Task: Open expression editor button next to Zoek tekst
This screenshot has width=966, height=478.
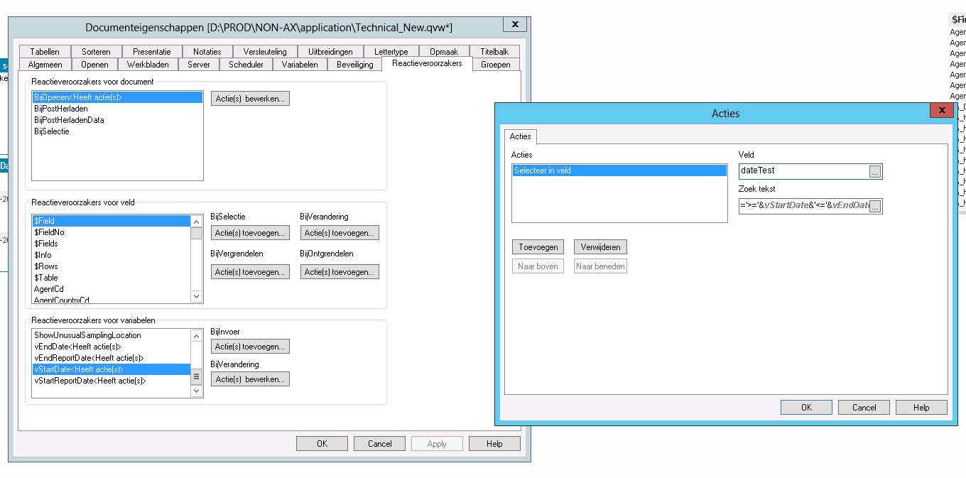Action: click(x=875, y=207)
